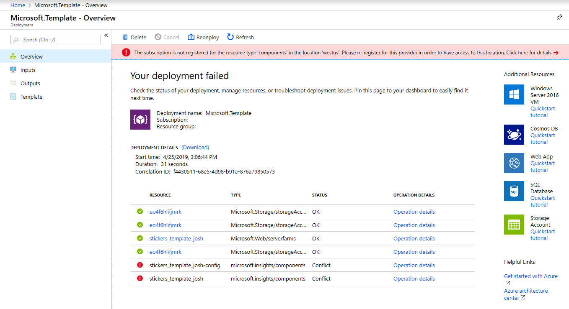569x309 pixels.
Task: Open SQL Database Quickstart tutorial
Action: (543, 201)
